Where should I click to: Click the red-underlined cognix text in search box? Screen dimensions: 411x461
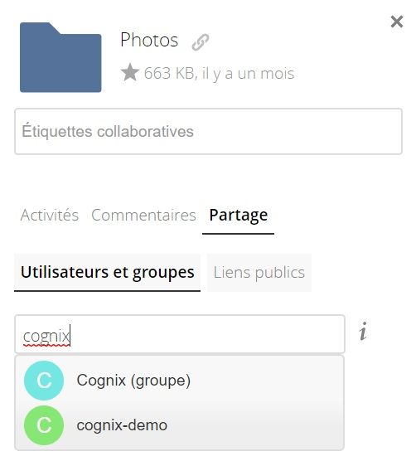46,336
